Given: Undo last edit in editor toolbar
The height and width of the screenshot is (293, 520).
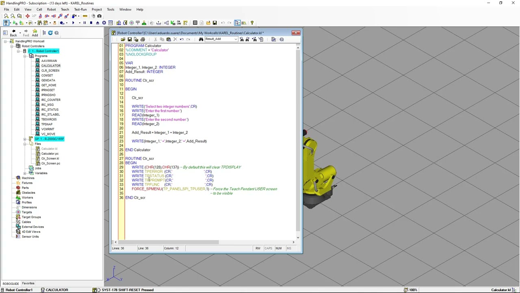Looking at the screenshot, I should 182,39.
